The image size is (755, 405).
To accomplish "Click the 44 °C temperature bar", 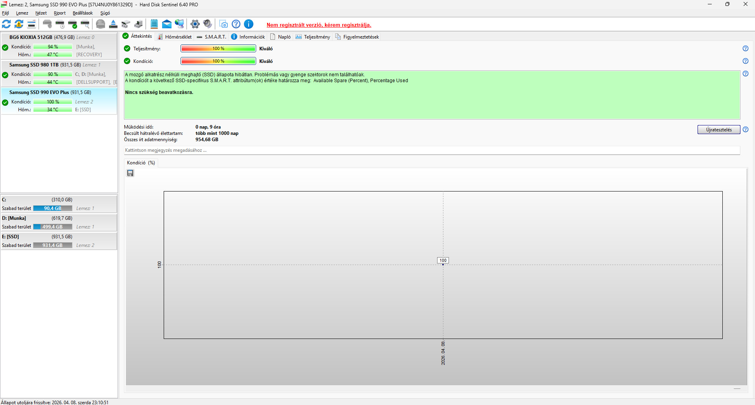I will click(53, 82).
